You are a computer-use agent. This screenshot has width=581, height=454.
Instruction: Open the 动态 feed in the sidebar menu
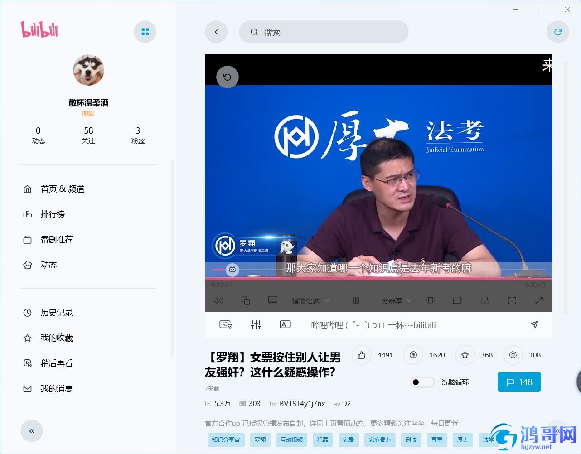pyautogui.click(x=49, y=265)
